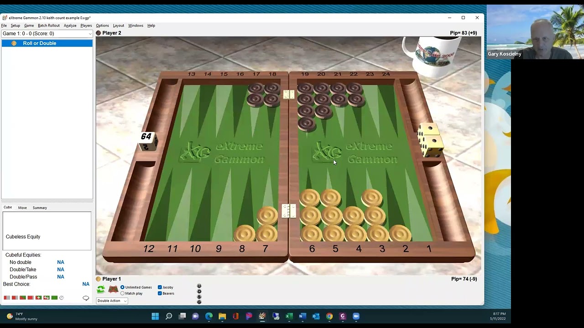Click the Player 1 checker color icon
Screen dimensions: 584x328
[x=98, y=279]
